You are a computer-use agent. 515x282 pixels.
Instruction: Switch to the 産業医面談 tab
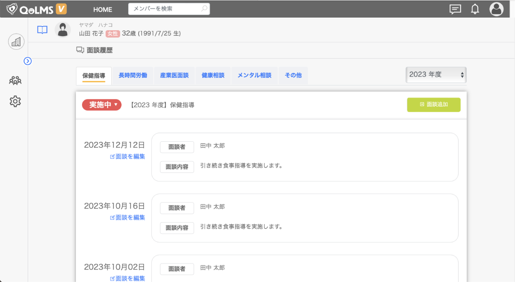(x=174, y=75)
